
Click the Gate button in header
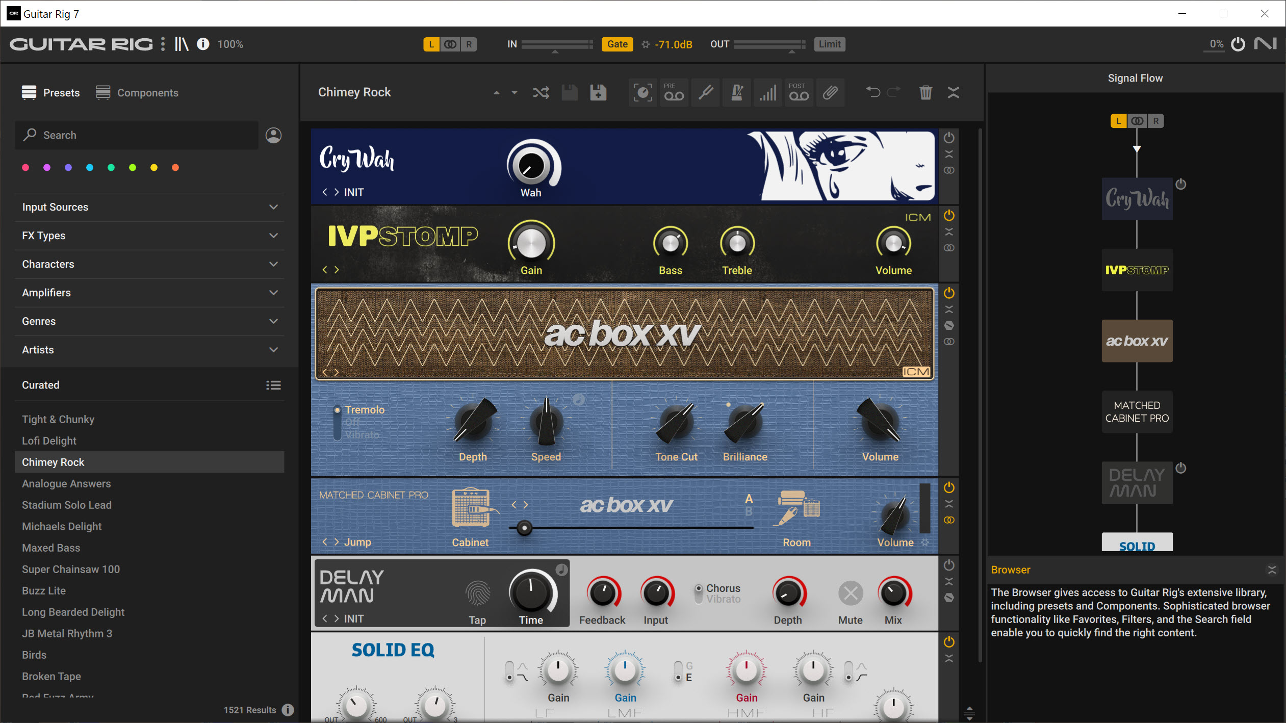[617, 44]
